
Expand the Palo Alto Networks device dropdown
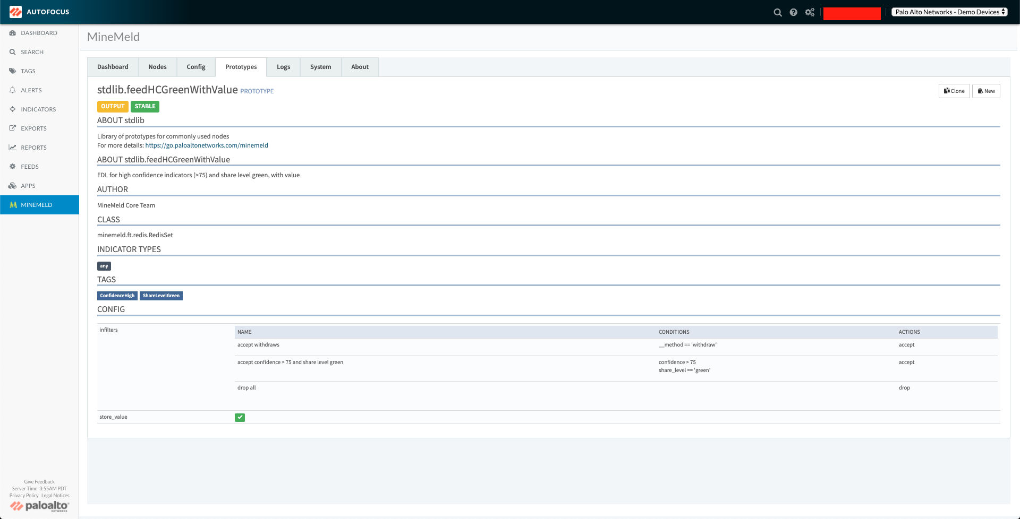[x=950, y=12]
